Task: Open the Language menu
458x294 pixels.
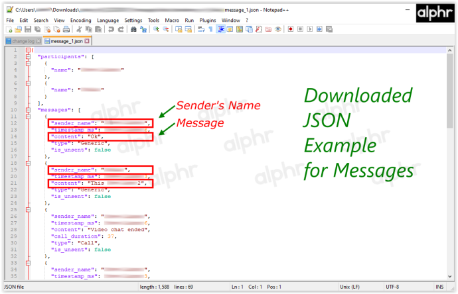Action: (108, 20)
